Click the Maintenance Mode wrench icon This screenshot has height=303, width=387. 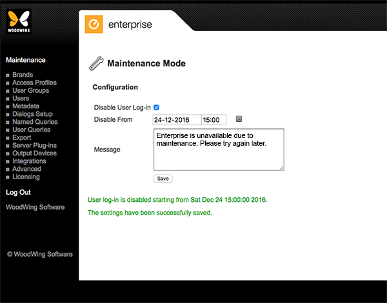[x=96, y=63]
